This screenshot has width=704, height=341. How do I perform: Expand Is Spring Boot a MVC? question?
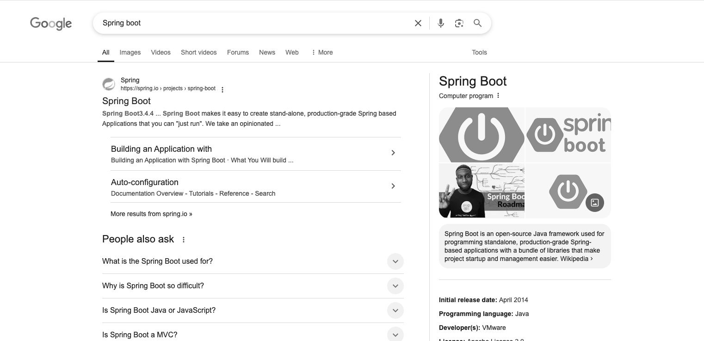pyautogui.click(x=253, y=335)
